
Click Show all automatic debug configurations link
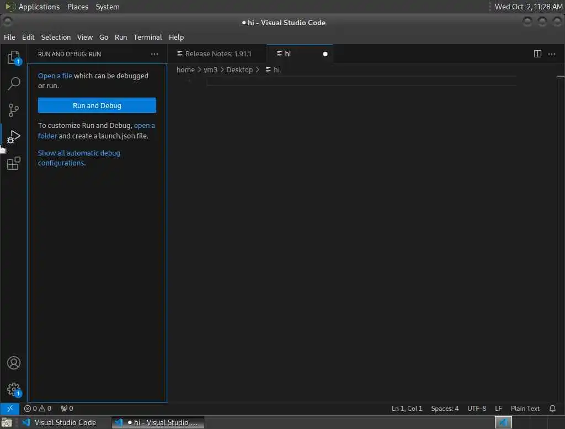[x=79, y=158]
